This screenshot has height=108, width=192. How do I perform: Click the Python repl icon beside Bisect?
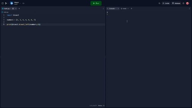12,3
